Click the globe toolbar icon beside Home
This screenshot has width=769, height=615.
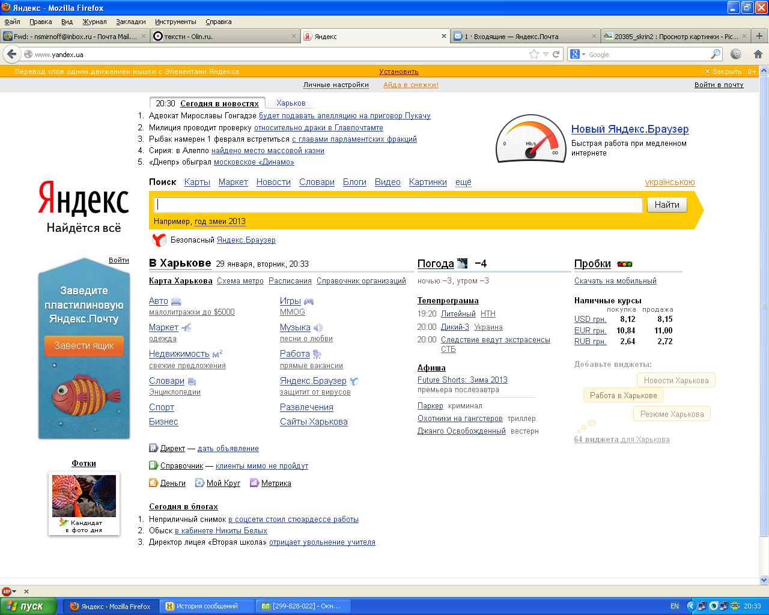coord(736,54)
